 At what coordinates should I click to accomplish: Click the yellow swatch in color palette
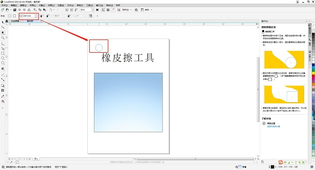click(313, 73)
